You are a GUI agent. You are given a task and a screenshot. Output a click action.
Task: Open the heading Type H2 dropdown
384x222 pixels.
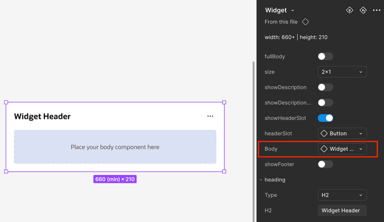pos(342,195)
